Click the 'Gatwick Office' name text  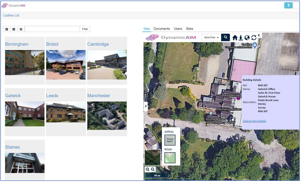tap(266, 89)
